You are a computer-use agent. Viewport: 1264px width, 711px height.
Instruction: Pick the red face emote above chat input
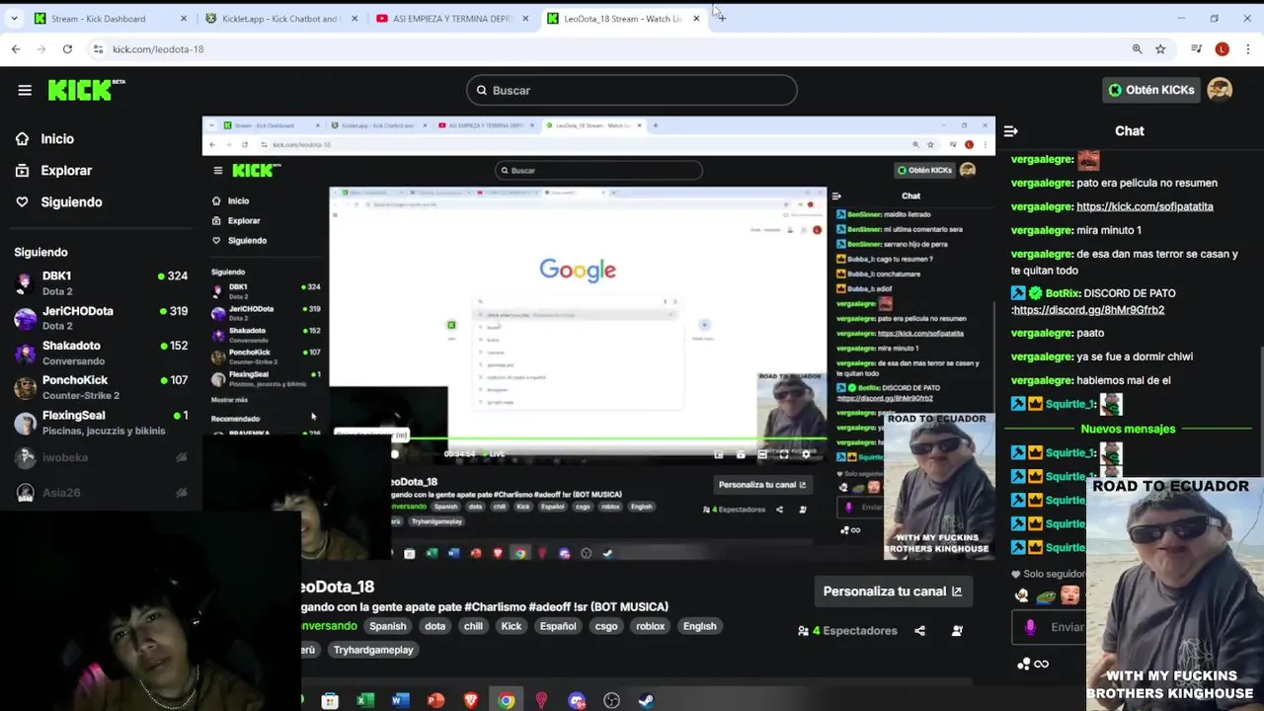(1069, 595)
